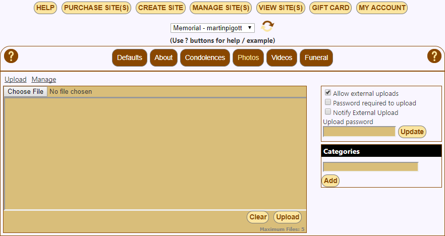Add a new category with Add button
Image resolution: width=445 pixels, height=236 pixels.
point(330,181)
